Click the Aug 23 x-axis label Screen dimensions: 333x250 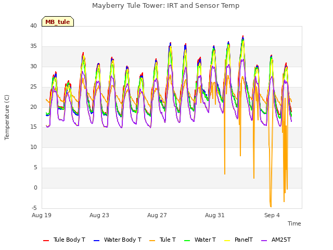(99, 215)
